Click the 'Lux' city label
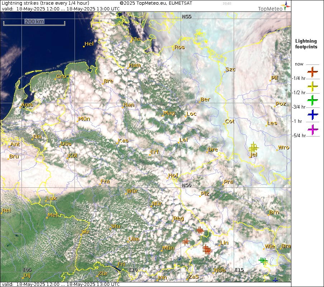The width and height of the screenshot is (324, 287). tap(52, 198)
